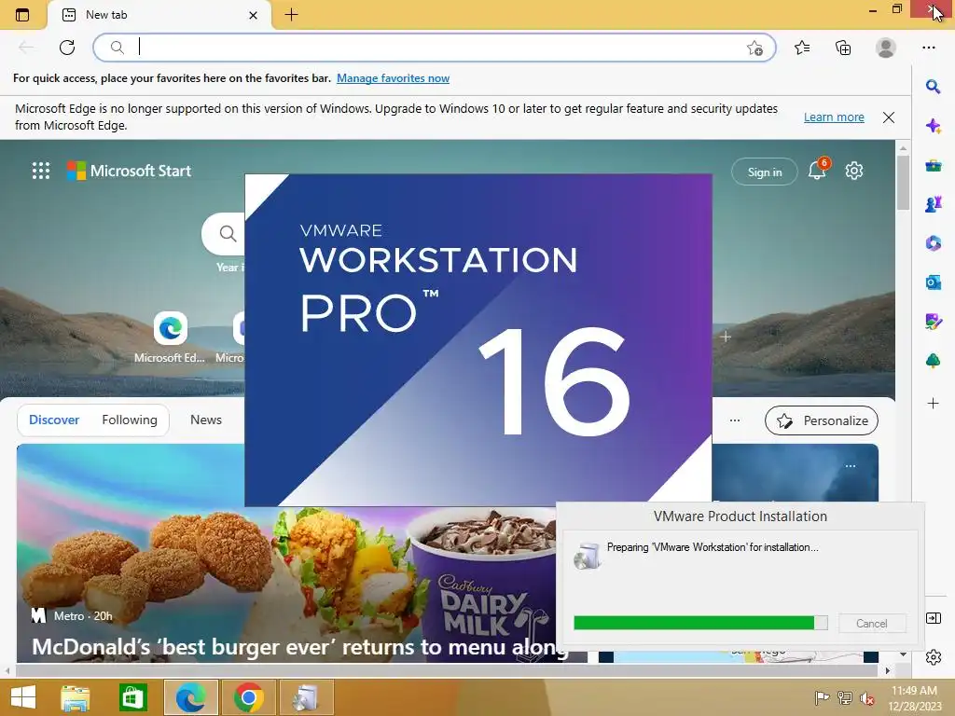This screenshot has height=716, width=955.
Task: Click the Microsoft Start logo
Action: point(129,171)
